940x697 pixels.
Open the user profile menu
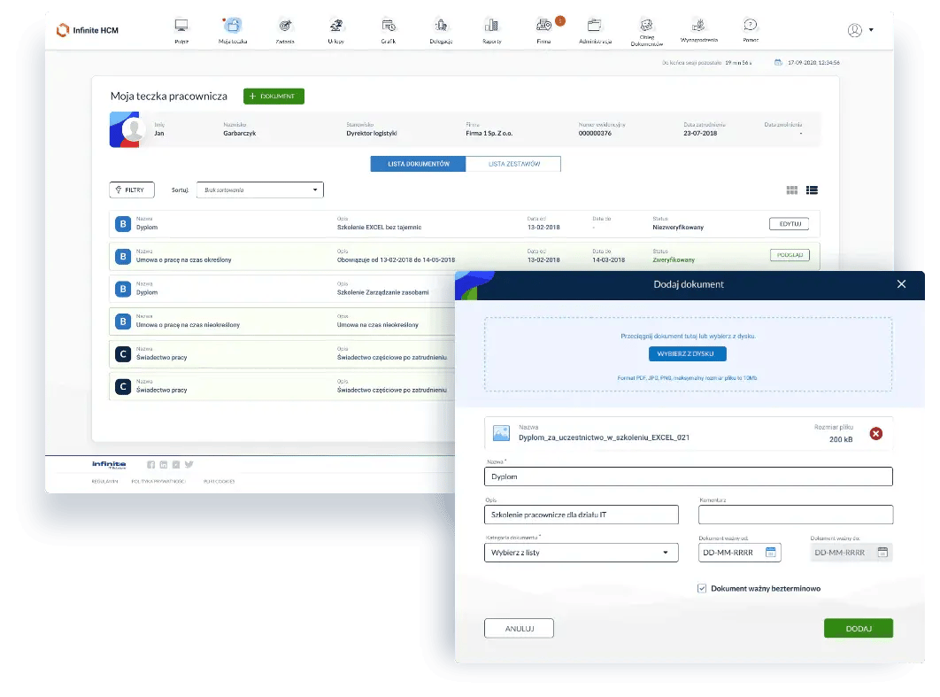[x=860, y=30]
